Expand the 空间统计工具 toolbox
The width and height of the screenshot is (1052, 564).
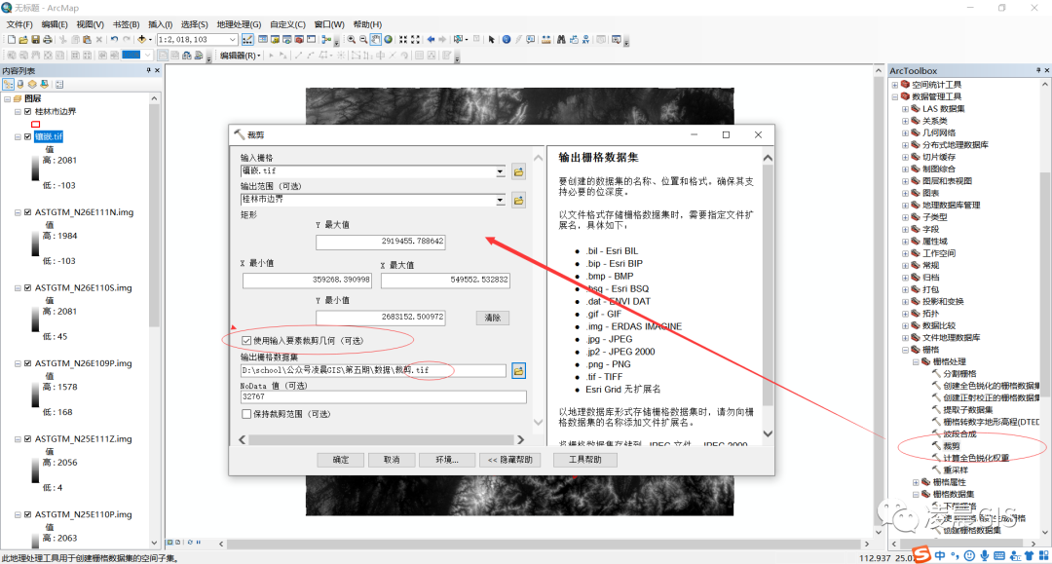[895, 85]
